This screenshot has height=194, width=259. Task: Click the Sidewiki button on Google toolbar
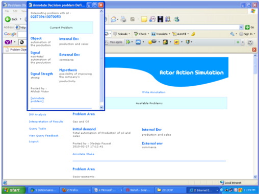[121, 34]
